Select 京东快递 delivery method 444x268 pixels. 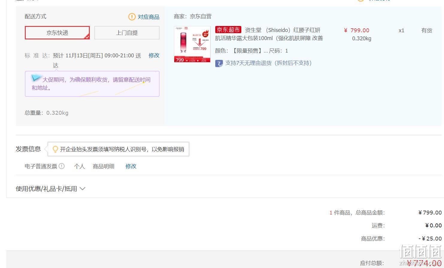pos(57,33)
